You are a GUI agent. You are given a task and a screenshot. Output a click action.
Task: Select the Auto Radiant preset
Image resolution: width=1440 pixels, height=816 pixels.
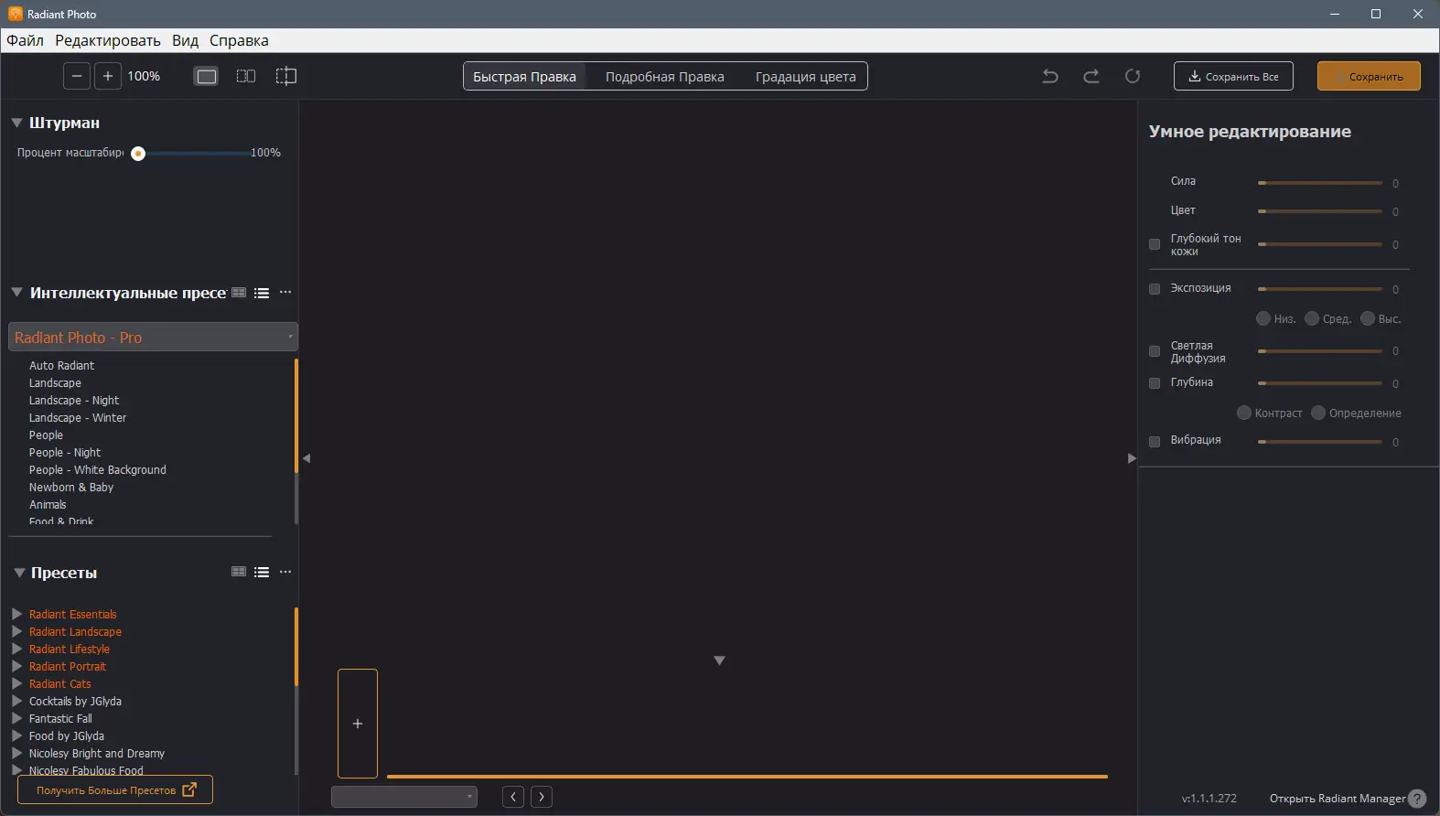pos(61,365)
